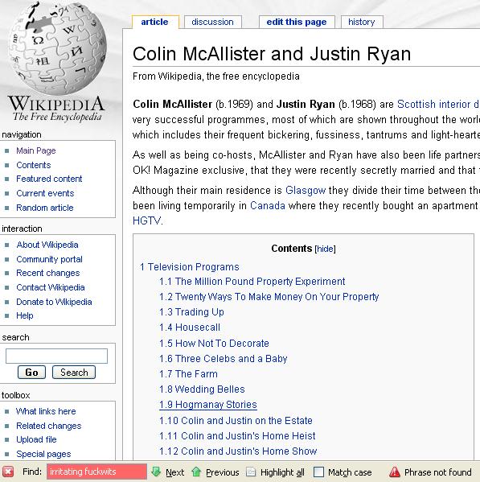Open Donate to Wikipedia link

[x=54, y=302]
